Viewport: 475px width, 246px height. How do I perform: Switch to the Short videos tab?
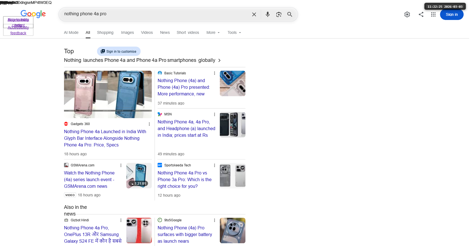pos(188,33)
